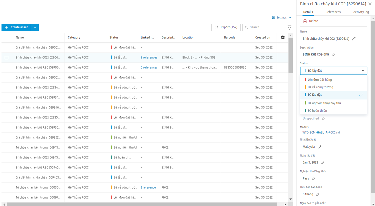Open the Create asset dropdown arrow
Viewport: 375px width, 206px height.
tap(35, 27)
